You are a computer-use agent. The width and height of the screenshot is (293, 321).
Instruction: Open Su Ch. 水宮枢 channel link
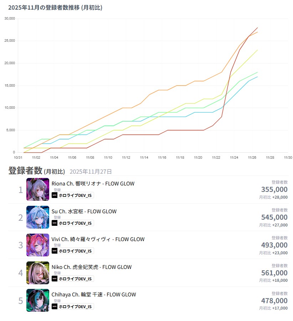84,212
